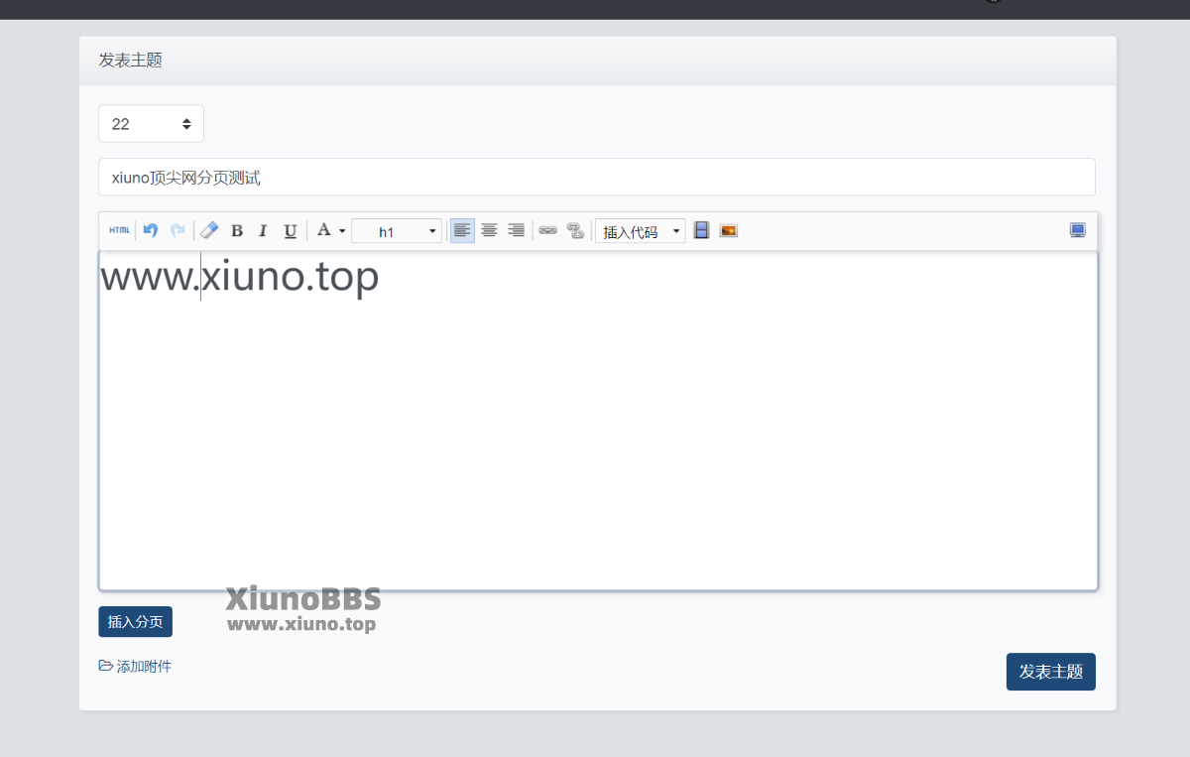This screenshot has width=1190, height=757.
Task: Remove the hyperlink
Action: 575,231
